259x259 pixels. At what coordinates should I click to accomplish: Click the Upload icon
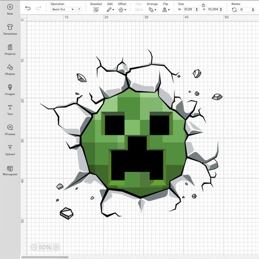pyautogui.click(x=10, y=147)
